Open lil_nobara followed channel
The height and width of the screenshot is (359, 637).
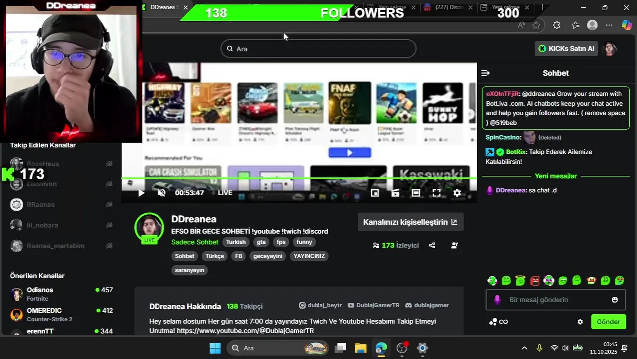[x=61, y=225]
